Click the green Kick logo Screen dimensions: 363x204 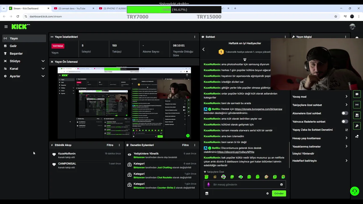pos(19,27)
